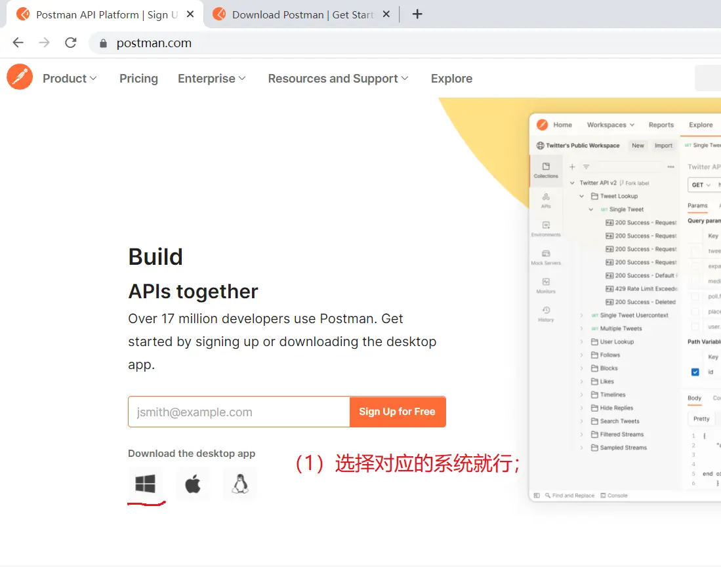721x567 pixels.
Task: Open a new browser tab
Action: pos(417,14)
